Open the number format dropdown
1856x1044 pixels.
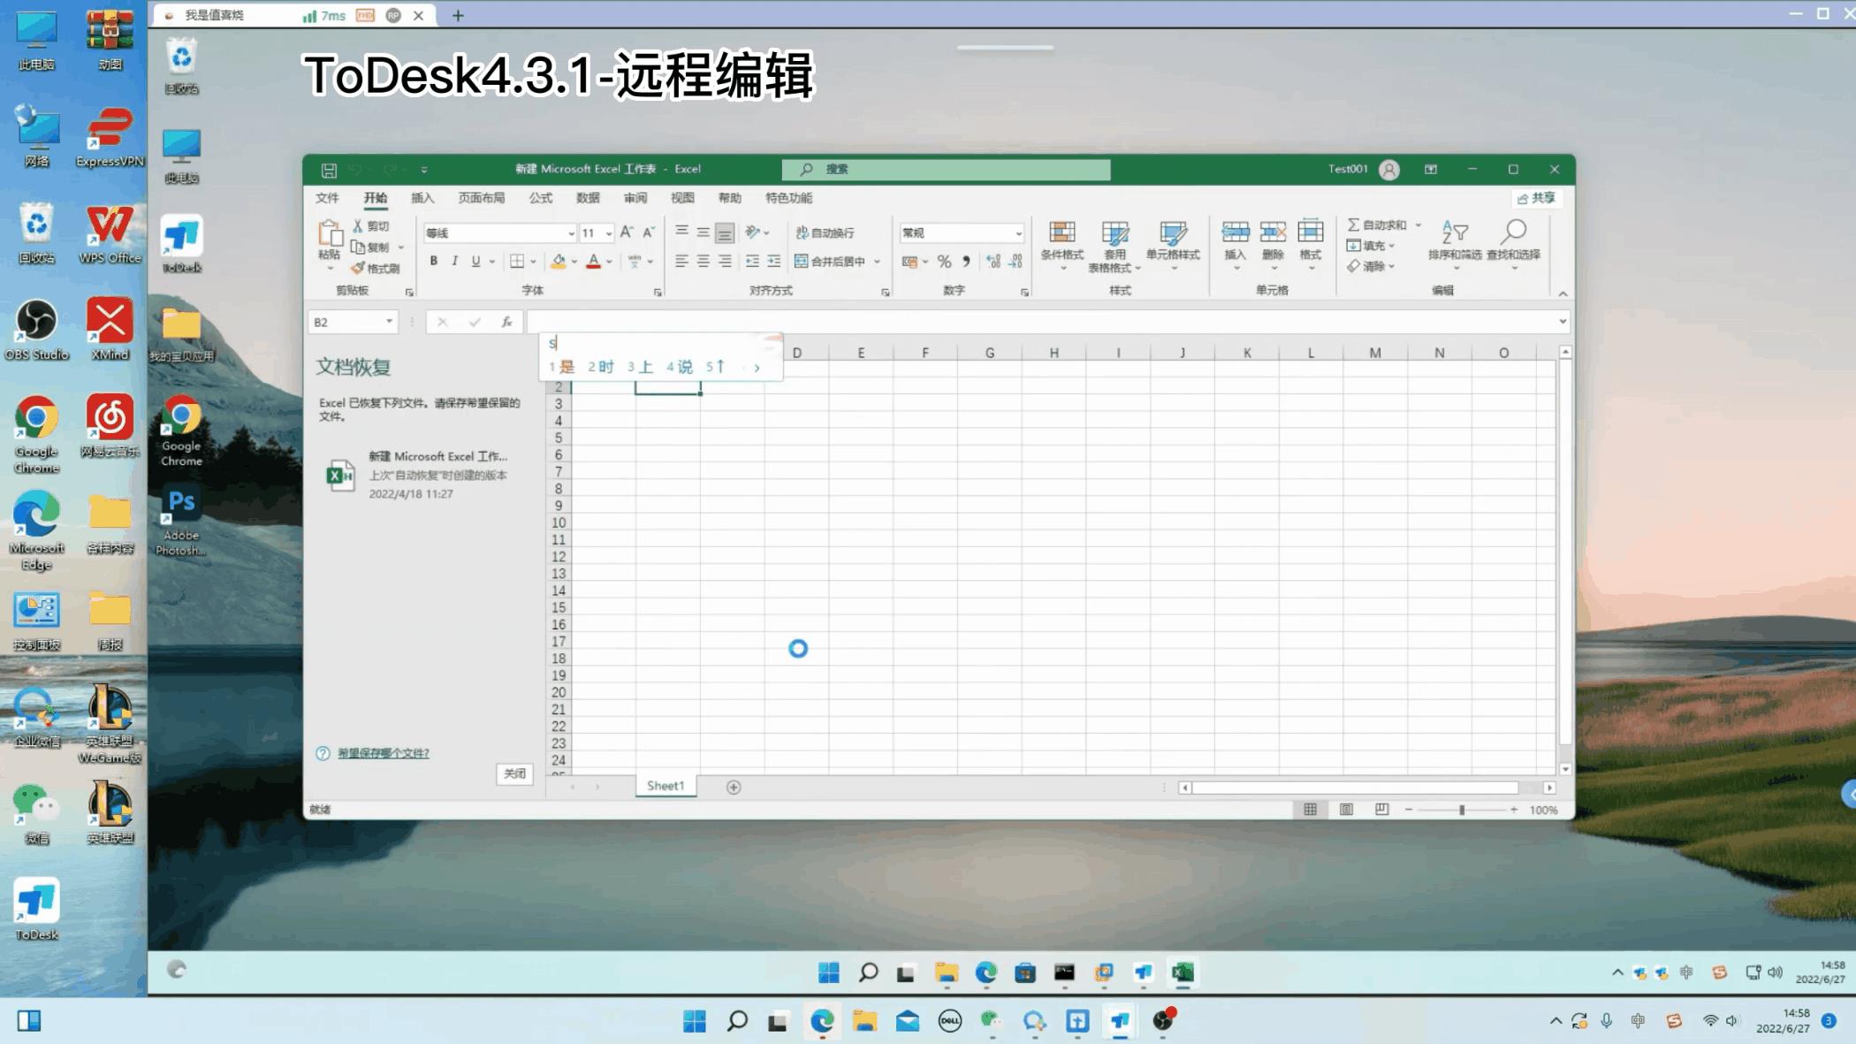pyautogui.click(x=1018, y=233)
